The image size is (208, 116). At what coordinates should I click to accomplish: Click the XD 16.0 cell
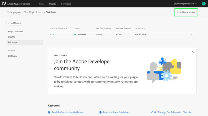119,35
